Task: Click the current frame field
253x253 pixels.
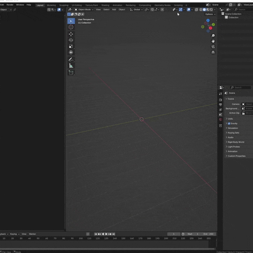Action: (x=174, y=234)
